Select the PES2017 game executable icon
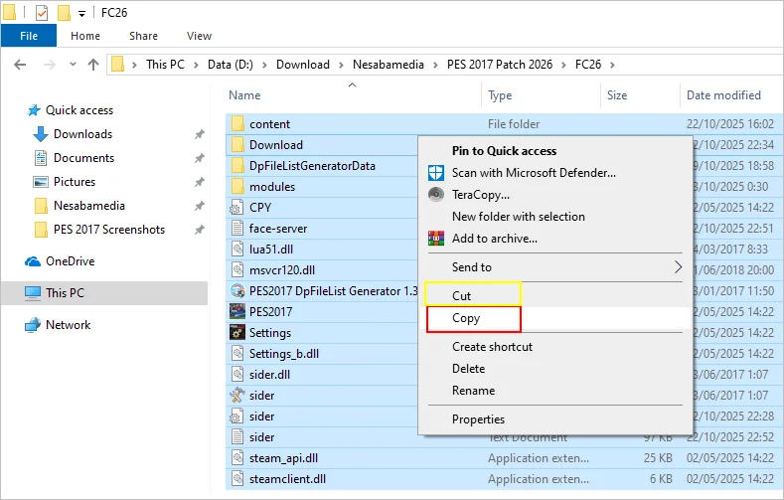The width and height of the screenshot is (784, 500). click(237, 312)
